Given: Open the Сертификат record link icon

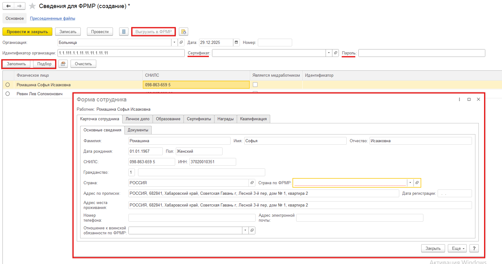Looking at the screenshot, I should [x=335, y=53].
